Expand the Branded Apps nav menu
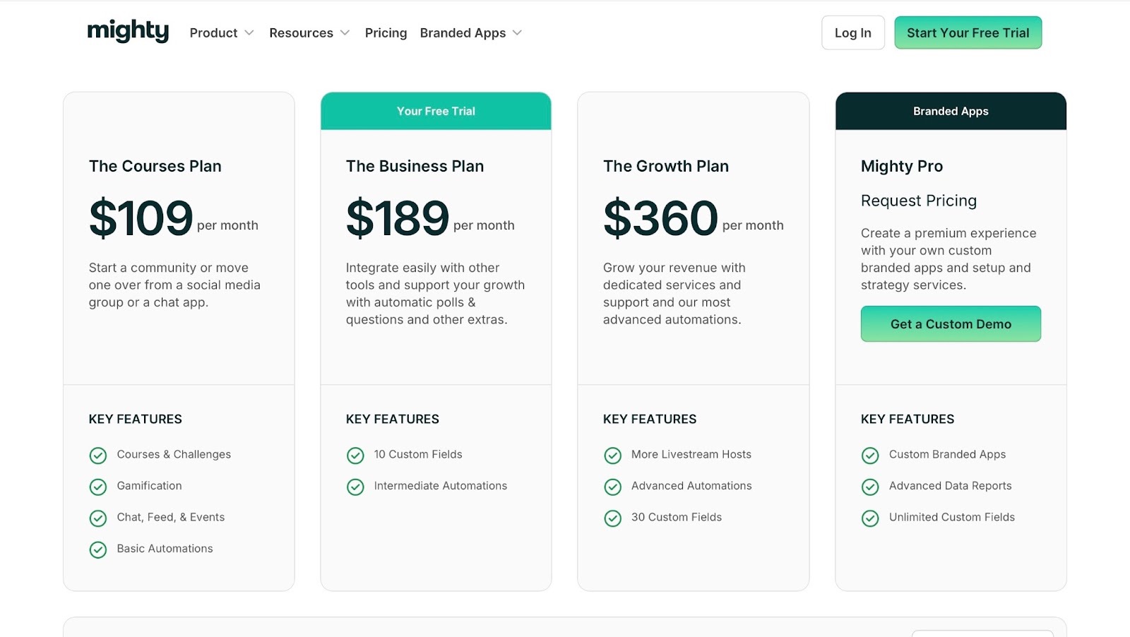Image resolution: width=1130 pixels, height=637 pixels. pos(470,33)
